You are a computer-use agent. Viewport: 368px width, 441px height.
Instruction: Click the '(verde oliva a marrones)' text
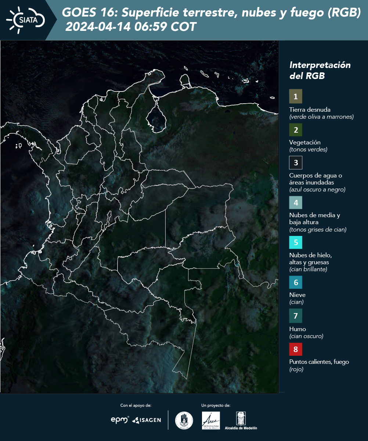tap(321, 116)
